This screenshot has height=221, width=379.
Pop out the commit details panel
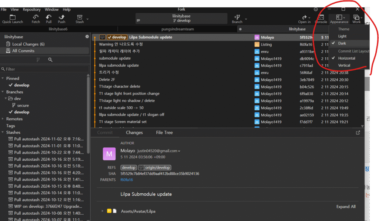coord(358,133)
